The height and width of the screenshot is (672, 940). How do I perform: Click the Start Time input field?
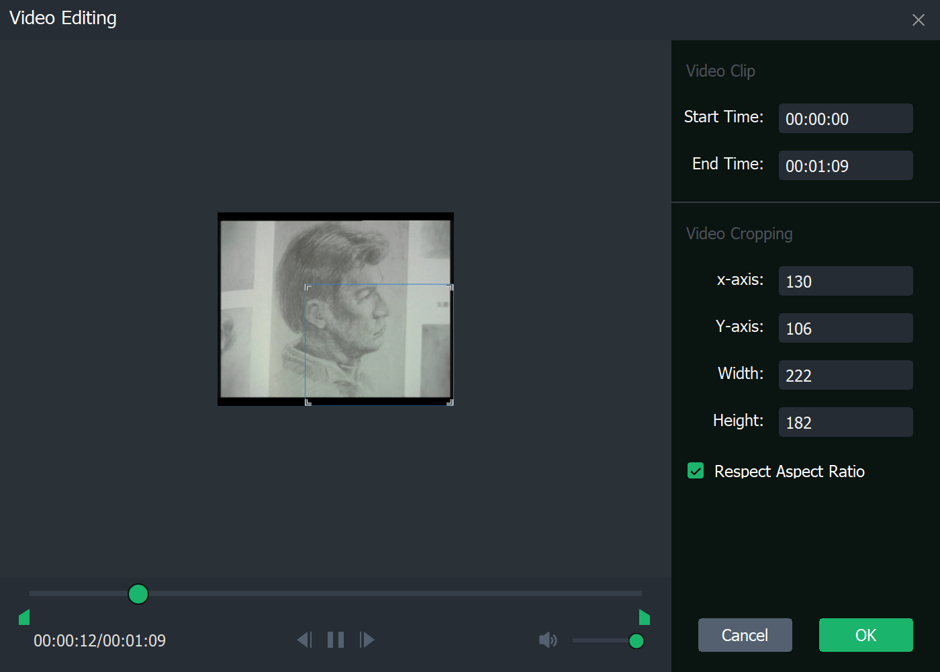[845, 118]
